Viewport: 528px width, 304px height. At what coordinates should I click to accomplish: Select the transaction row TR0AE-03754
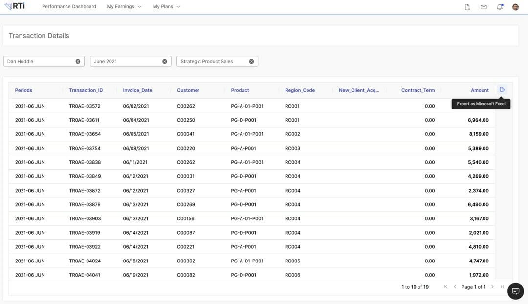pyautogui.click(x=85, y=148)
